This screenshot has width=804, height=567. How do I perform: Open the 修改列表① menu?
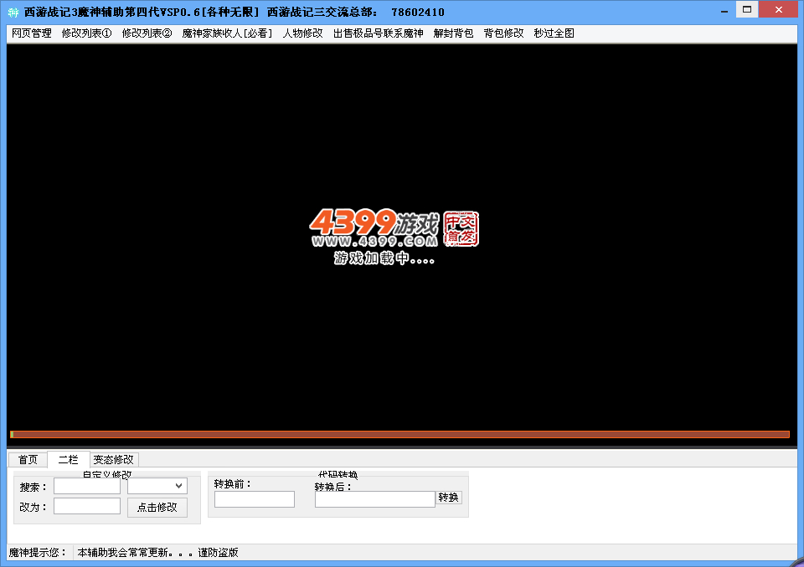pos(87,33)
